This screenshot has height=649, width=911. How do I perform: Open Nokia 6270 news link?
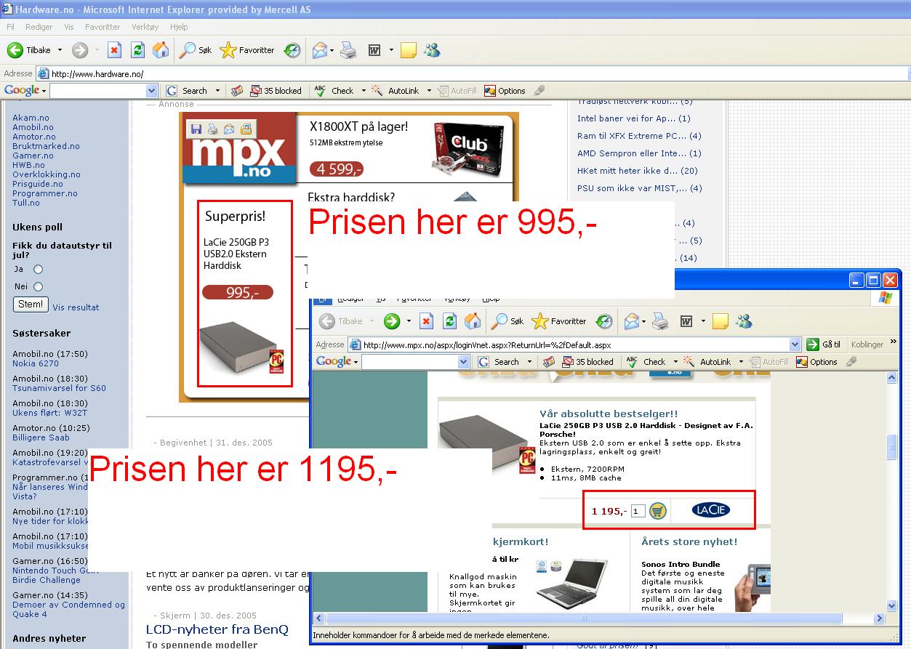pos(36,363)
